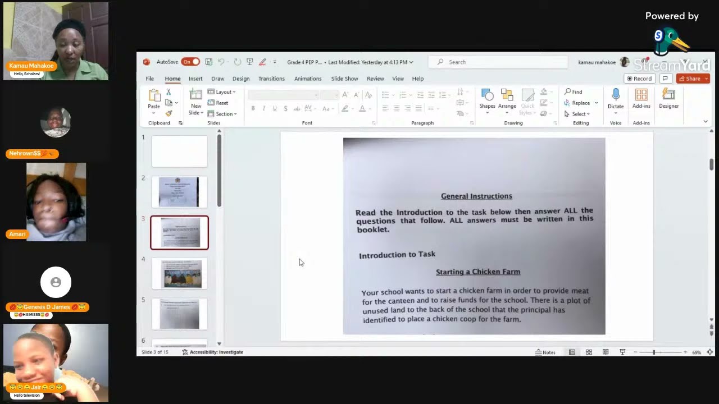The height and width of the screenshot is (404, 719).
Task: Open the Layout dropdown
Action: point(222,92)
